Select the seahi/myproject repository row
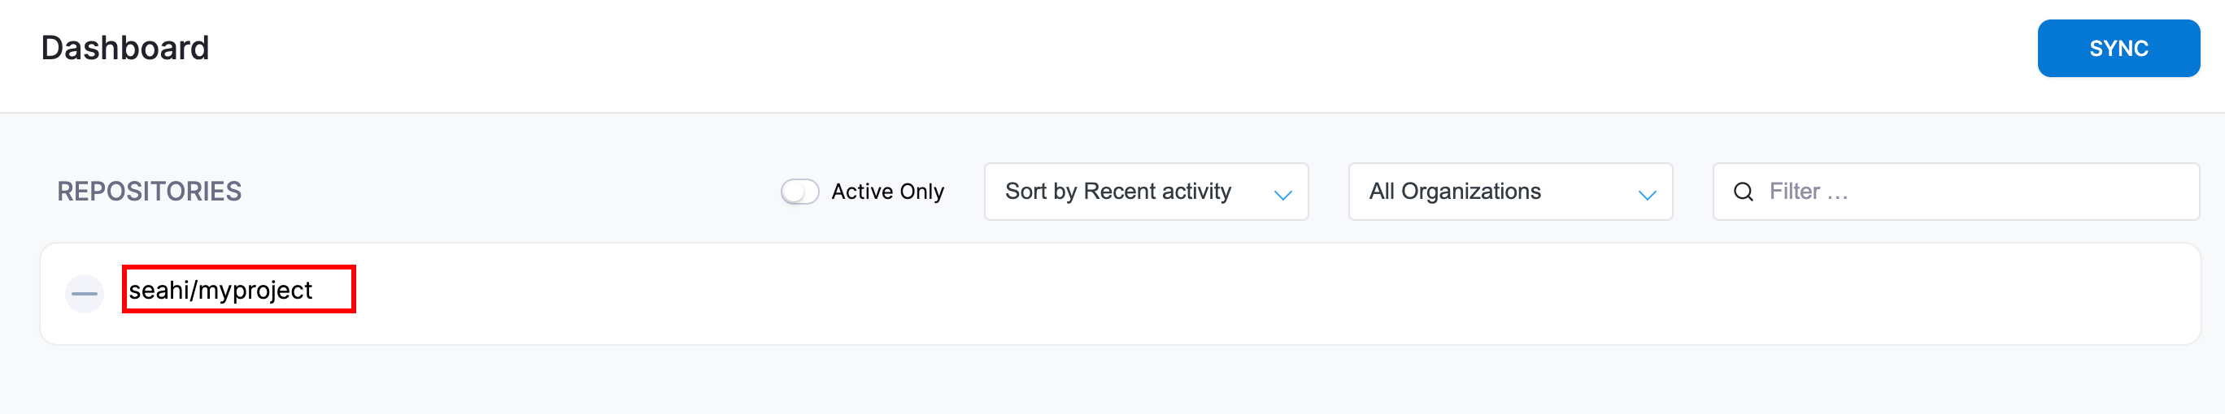Viewport: 2225px width, 414px height. (x=1121, y=294)
